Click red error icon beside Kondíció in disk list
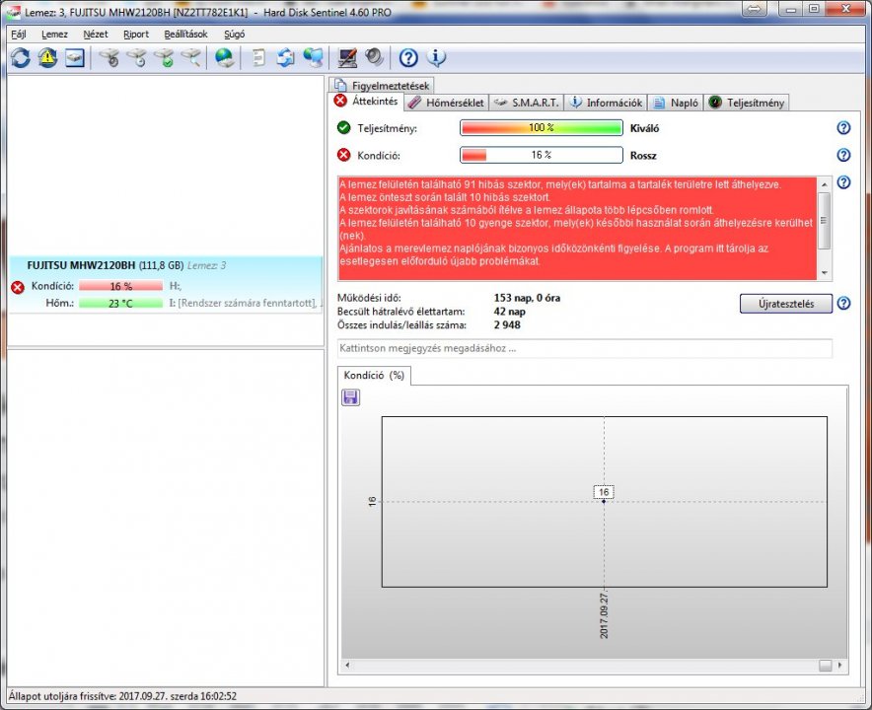This screenshot has width=872, height=710. point(18,287)
